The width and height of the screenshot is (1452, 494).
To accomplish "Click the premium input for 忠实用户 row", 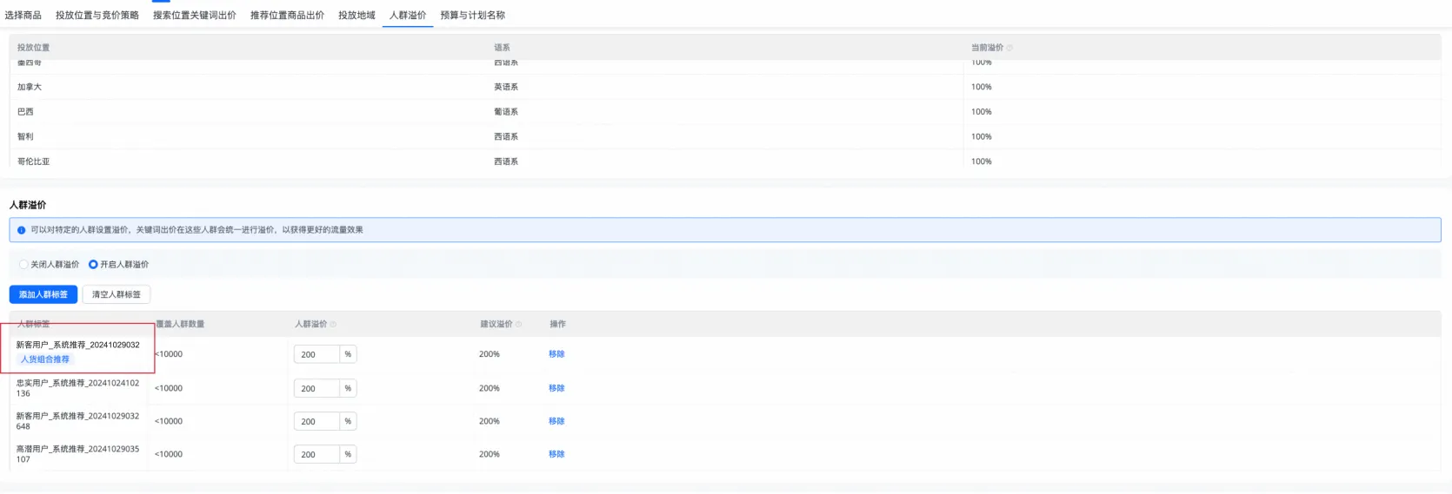I will 317,389.
